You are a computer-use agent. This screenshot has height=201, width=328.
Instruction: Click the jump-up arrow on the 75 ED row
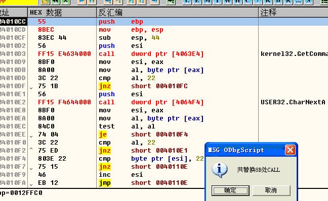pos(31,149)
